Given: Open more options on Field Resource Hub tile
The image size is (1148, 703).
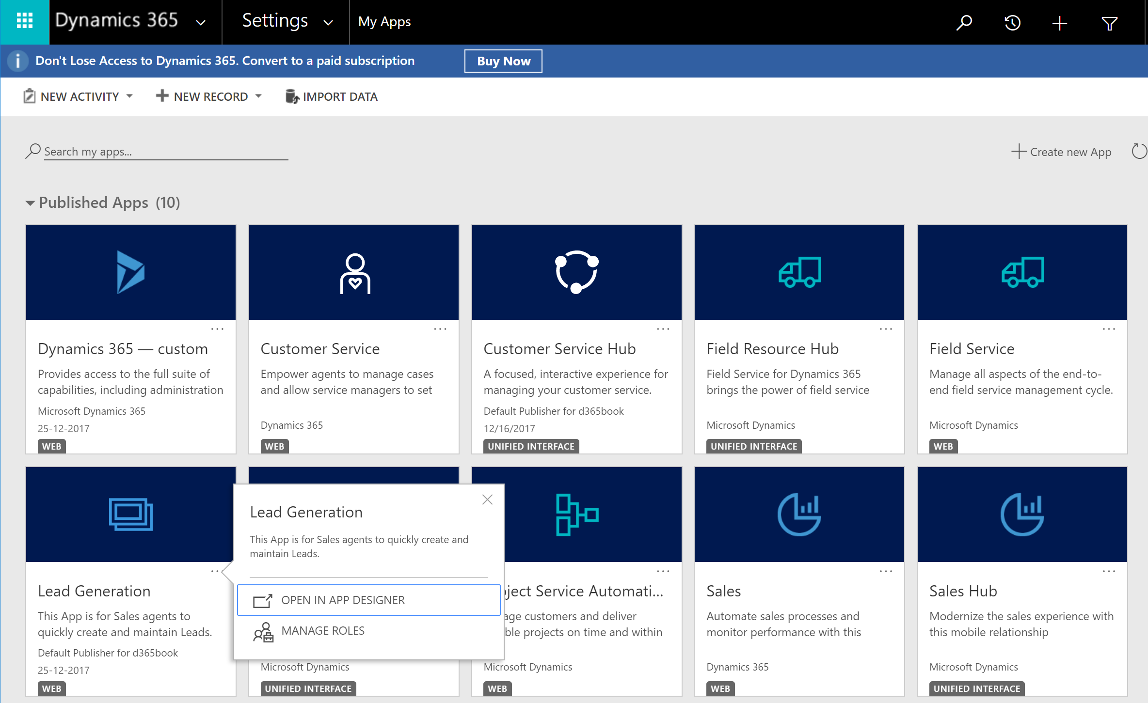Looking at the screenshot, I should tap(886, 329).
